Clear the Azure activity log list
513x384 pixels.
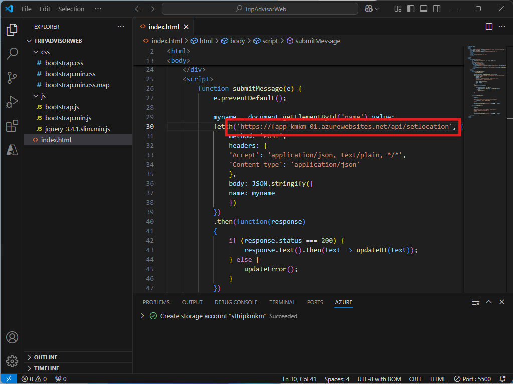coord(476,302)
